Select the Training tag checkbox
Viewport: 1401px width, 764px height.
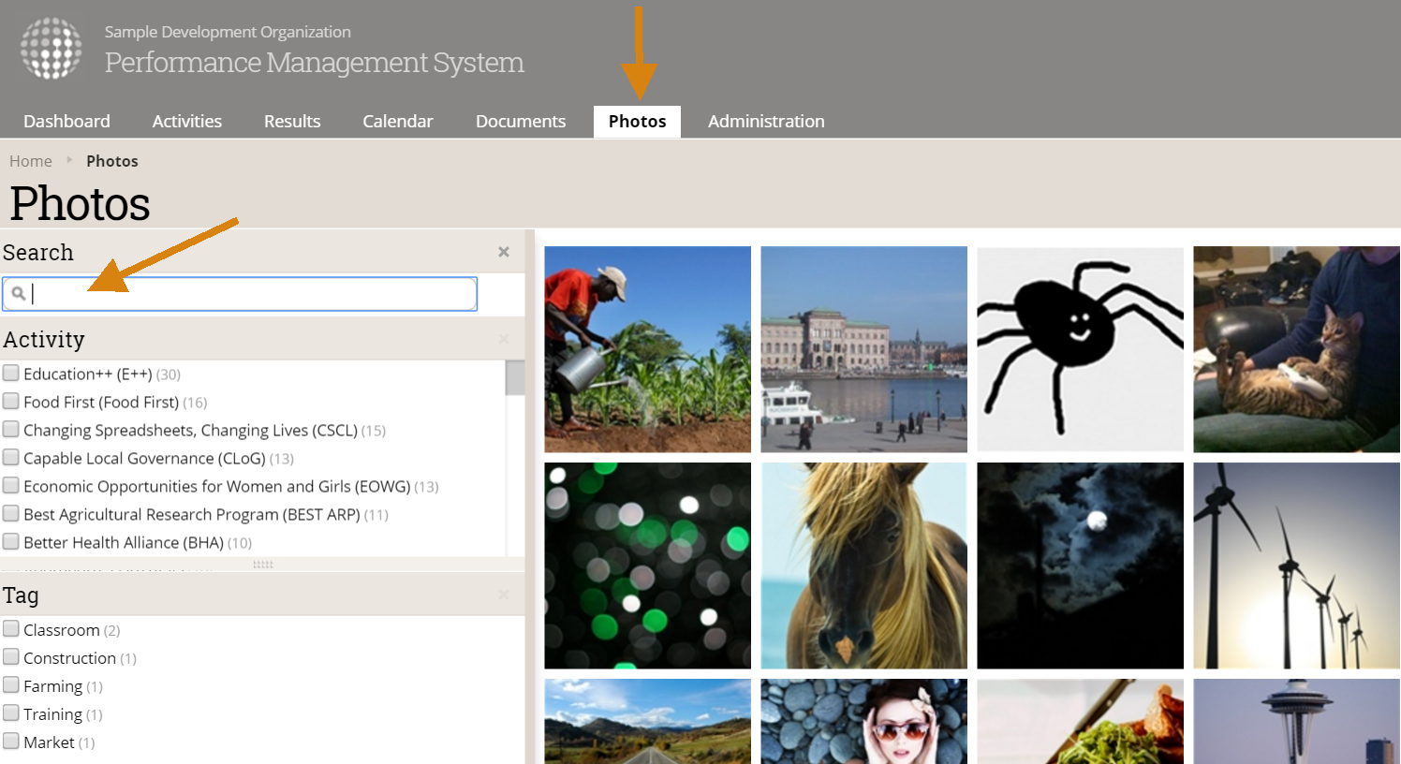tap(11, 713)
